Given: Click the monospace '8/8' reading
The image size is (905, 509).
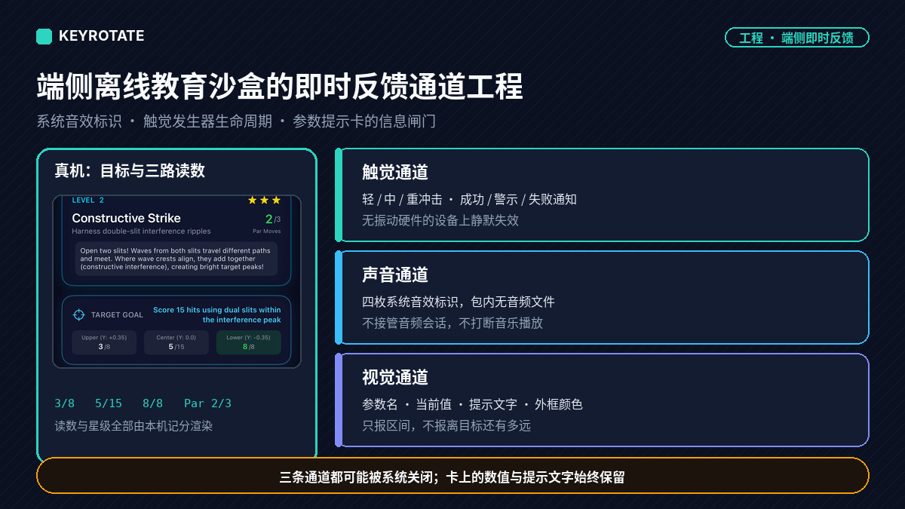Looking at the screenshot, I should (x=152, y=403).
